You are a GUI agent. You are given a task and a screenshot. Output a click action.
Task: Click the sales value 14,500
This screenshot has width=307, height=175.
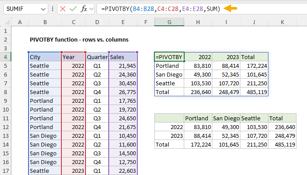click(123, 153)
